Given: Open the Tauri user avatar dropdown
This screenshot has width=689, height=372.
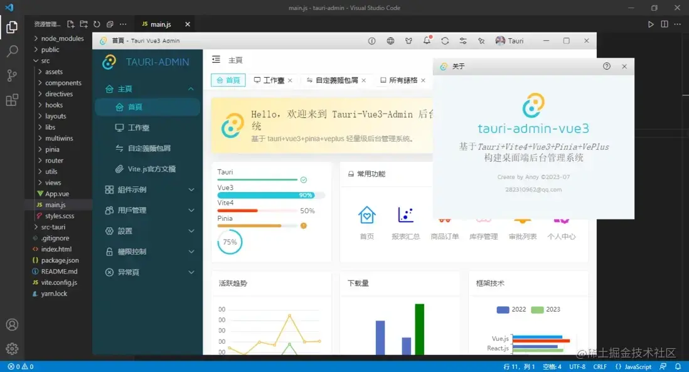Looking at the screenshot, I should click(510, 41).
